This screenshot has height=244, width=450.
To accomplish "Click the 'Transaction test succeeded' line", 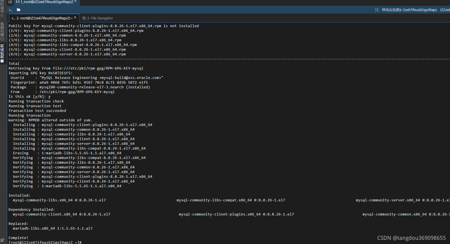I will click(37, 111).
